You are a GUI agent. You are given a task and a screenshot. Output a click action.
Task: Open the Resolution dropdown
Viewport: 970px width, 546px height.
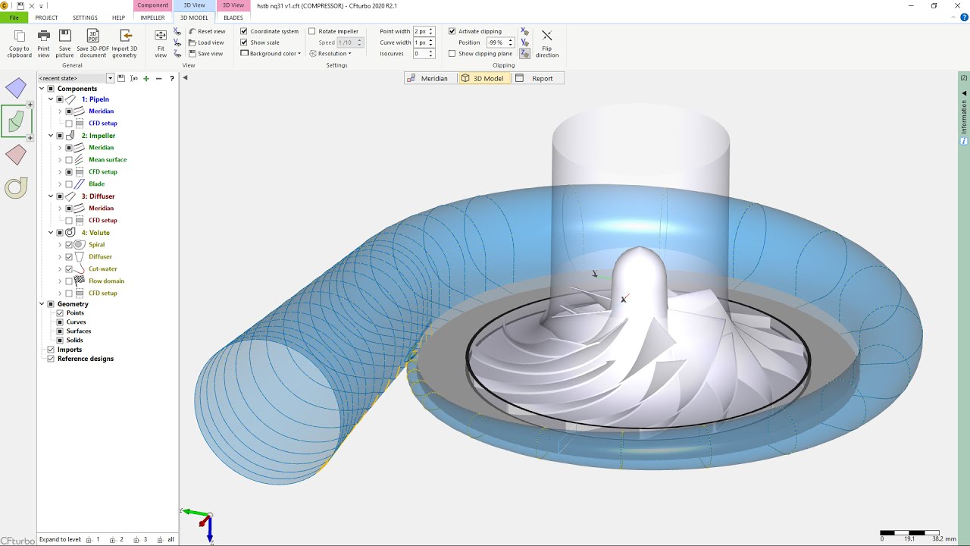(x=330, y=53)
